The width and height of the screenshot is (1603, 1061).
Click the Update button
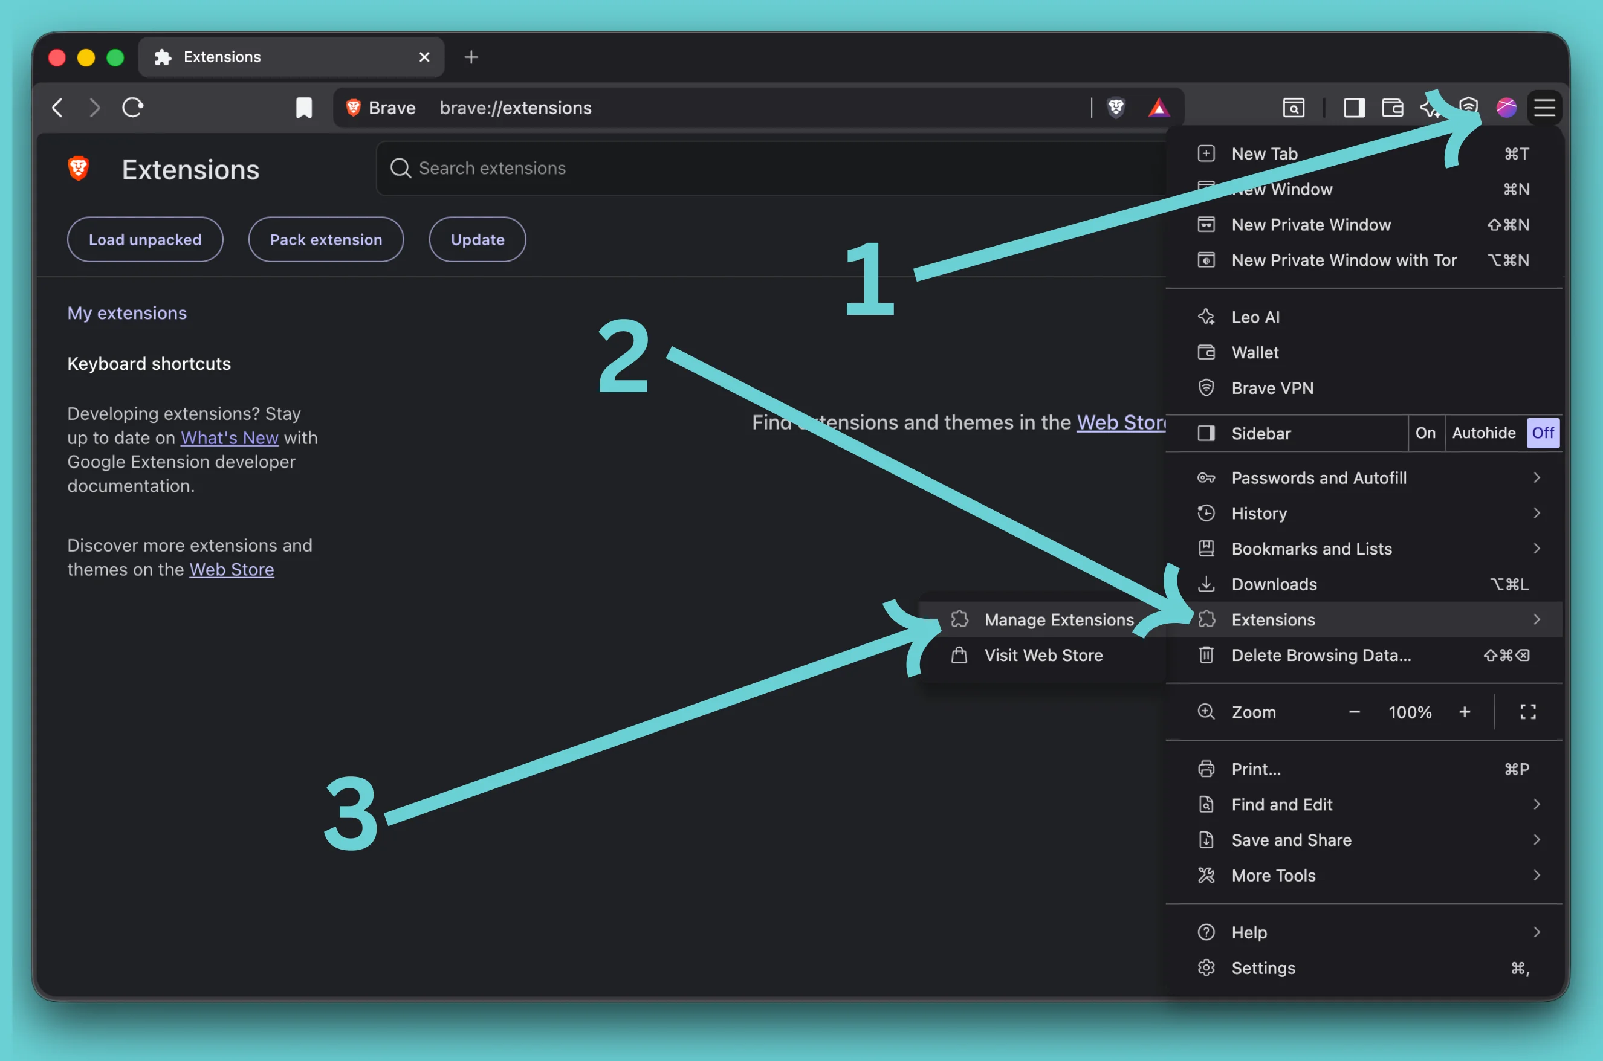click(x=478, y=239)
